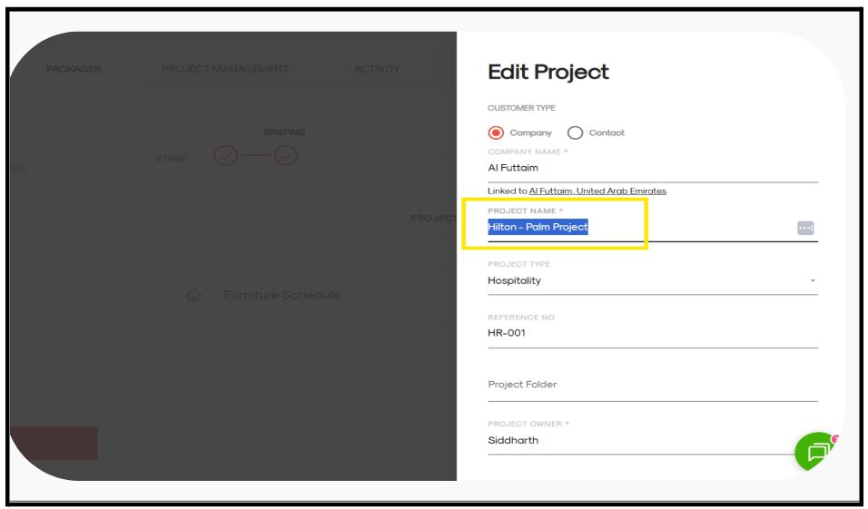The height and width of the screenshot is (509, 868).
Task: Select the Company customer type radio
Action: coord(496,132)
